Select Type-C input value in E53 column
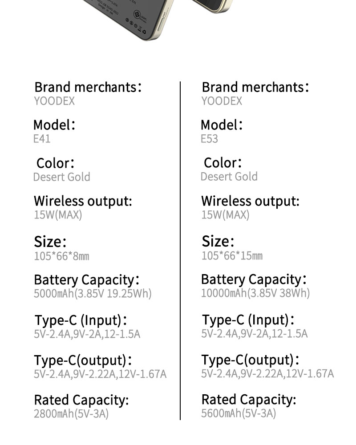The height and width of the screenshot is (445, 356). [254, 334]
